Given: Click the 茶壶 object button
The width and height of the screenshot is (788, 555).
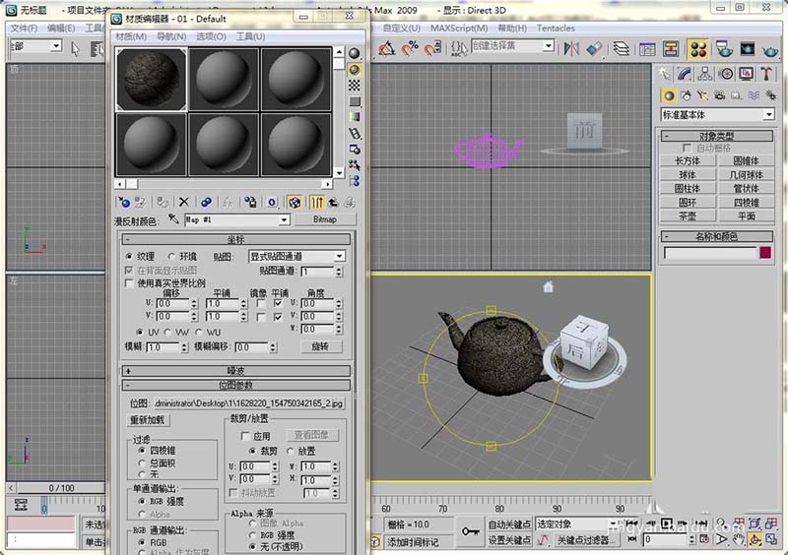Looking at the screenshot, I should (x=688, y=216).
